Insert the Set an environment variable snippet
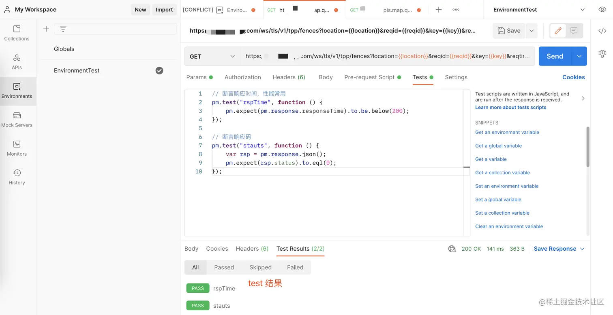The width and height of the screenshot is (613, 315). point(507,186)
